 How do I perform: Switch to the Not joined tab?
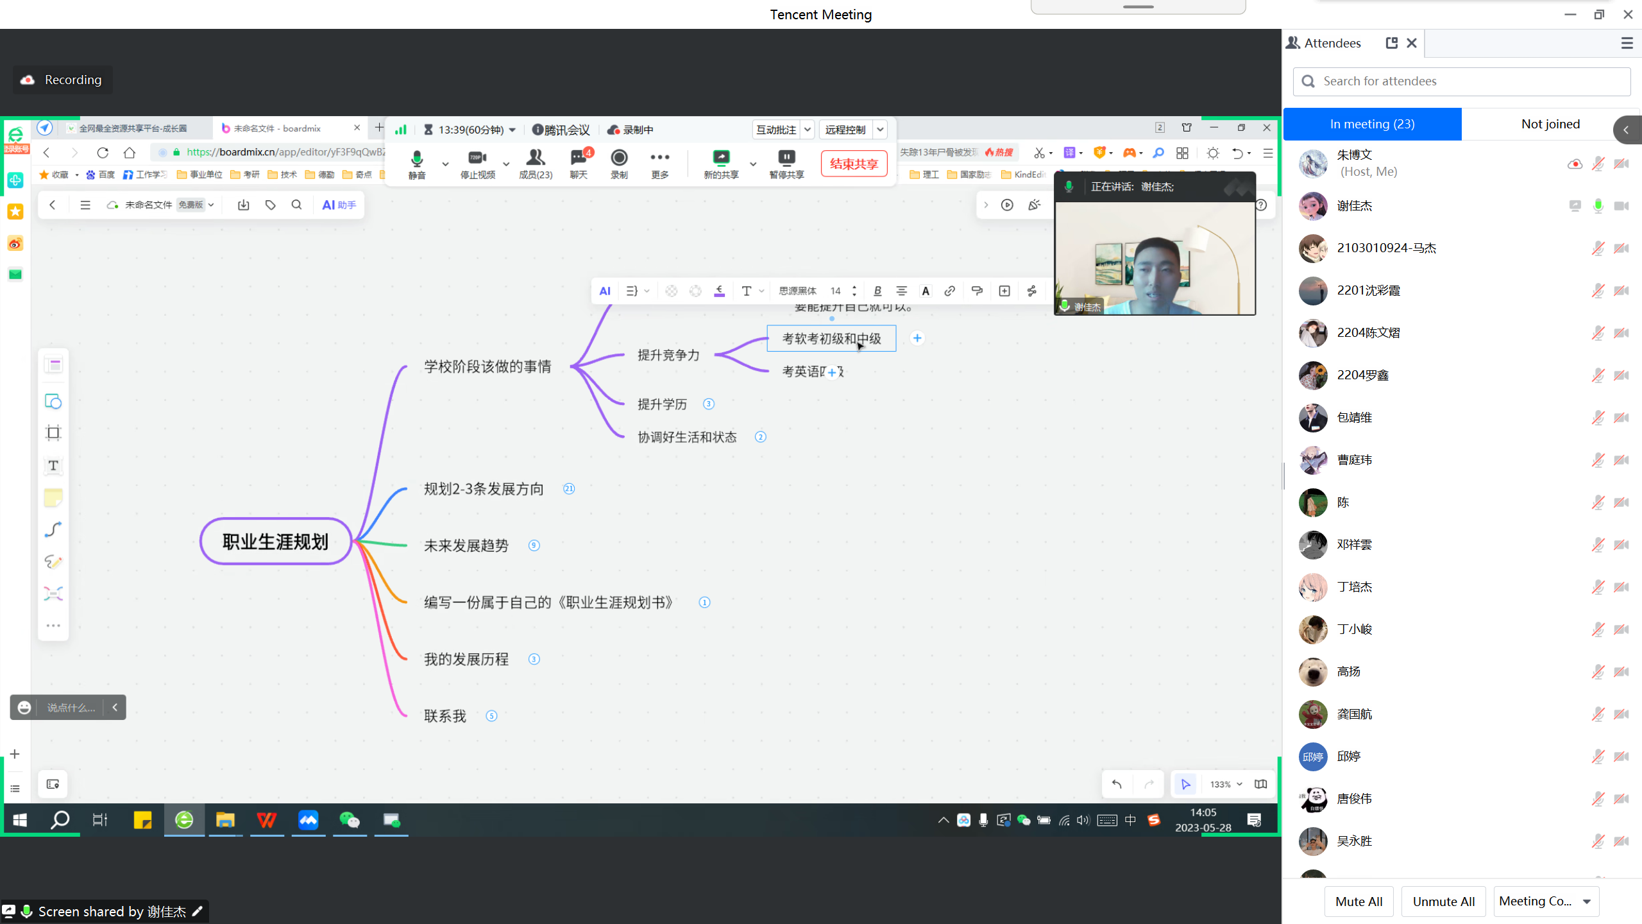coord(1550,124)
